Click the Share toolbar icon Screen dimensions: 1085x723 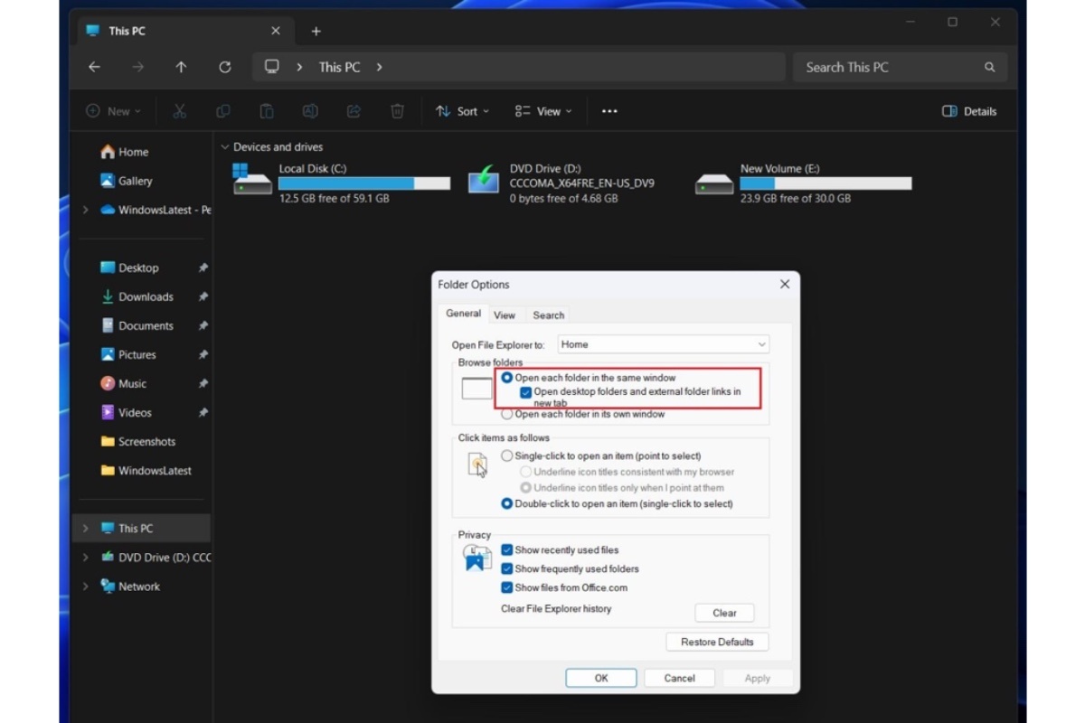coord(354,111)
